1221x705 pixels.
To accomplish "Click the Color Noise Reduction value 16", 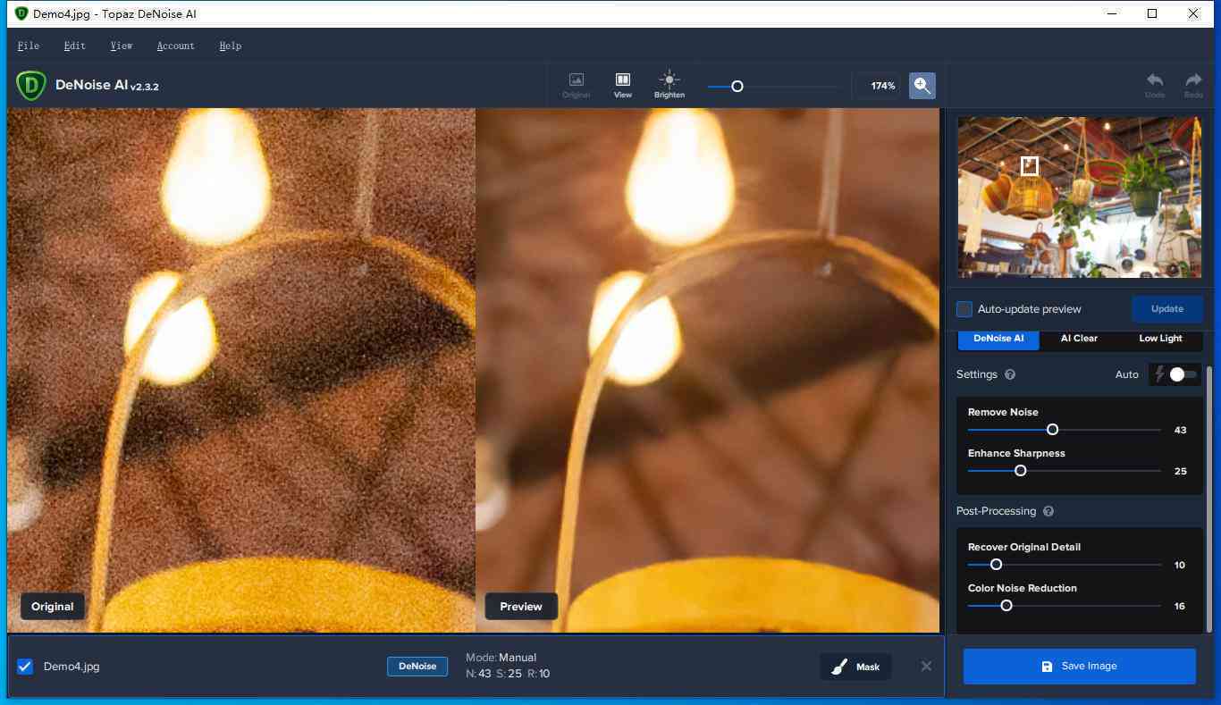I will pyautogui.click(x=1180, y=607).
